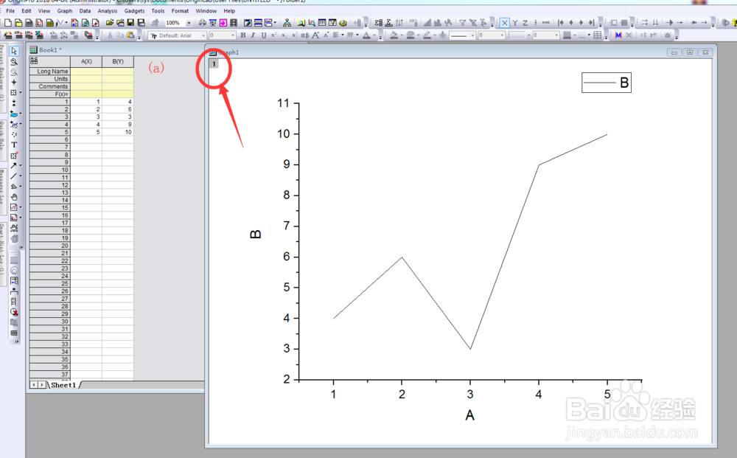
Task: Expand the Line tool flyout arrow
Action: click(20, 176)
